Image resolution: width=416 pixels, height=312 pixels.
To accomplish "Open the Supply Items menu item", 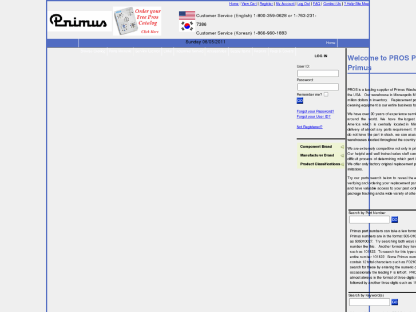I will [240, 52].
